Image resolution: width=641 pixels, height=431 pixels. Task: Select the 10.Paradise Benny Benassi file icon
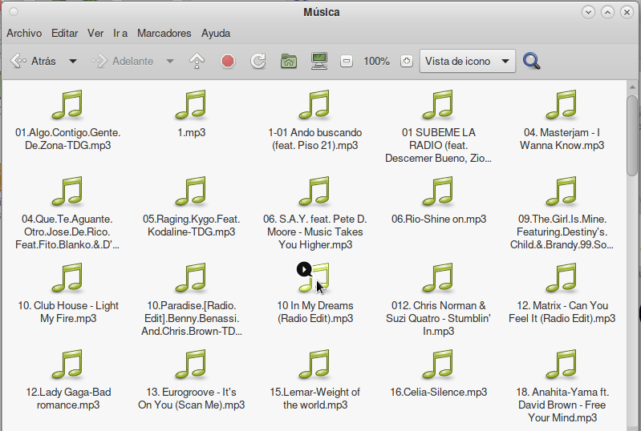(x=191, y=277)
